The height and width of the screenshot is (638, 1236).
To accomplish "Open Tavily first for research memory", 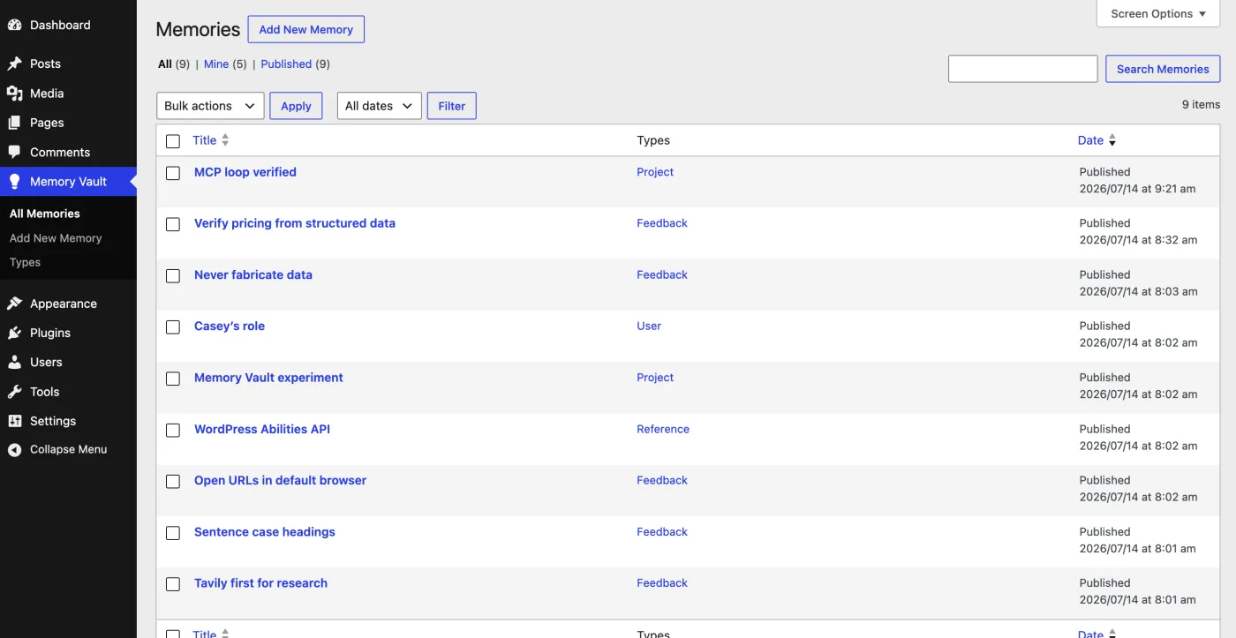I will pos(260,583).
